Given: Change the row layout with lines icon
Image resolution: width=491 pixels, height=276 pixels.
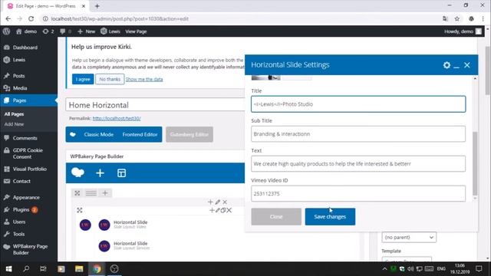Looking at the screenshot, I should pos(91,193).
